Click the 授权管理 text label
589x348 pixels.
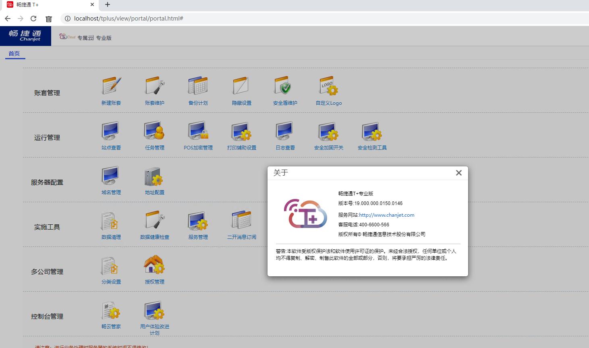pos(155,282)
